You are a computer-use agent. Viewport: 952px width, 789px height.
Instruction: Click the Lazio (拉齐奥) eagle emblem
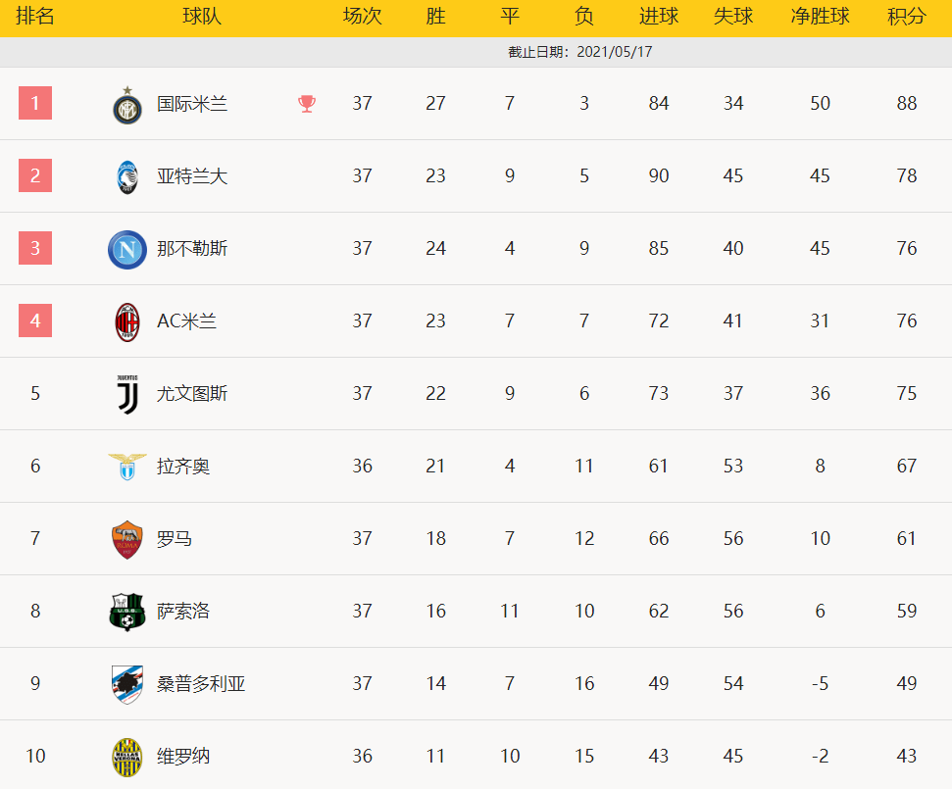pyautogui.click(x=127, y=467)
